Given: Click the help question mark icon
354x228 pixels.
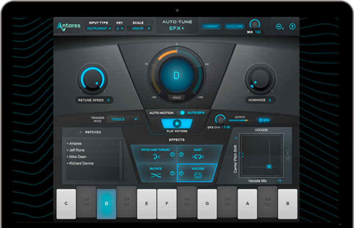Looking at the screenshot, I should 292,26.
